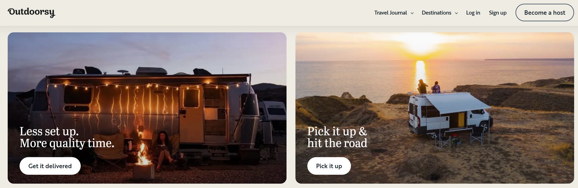578x188 pixels.
Task: Open the Sign up link
Action: pos(498,13)
